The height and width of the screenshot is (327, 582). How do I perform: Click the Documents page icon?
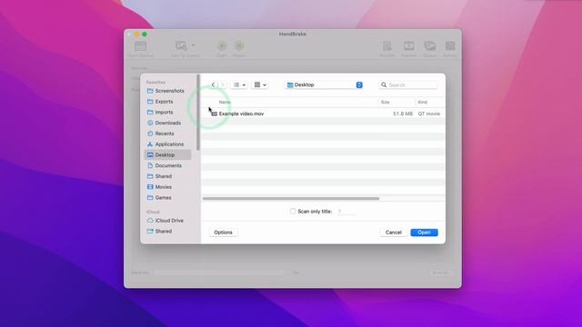tap(150, 165)
